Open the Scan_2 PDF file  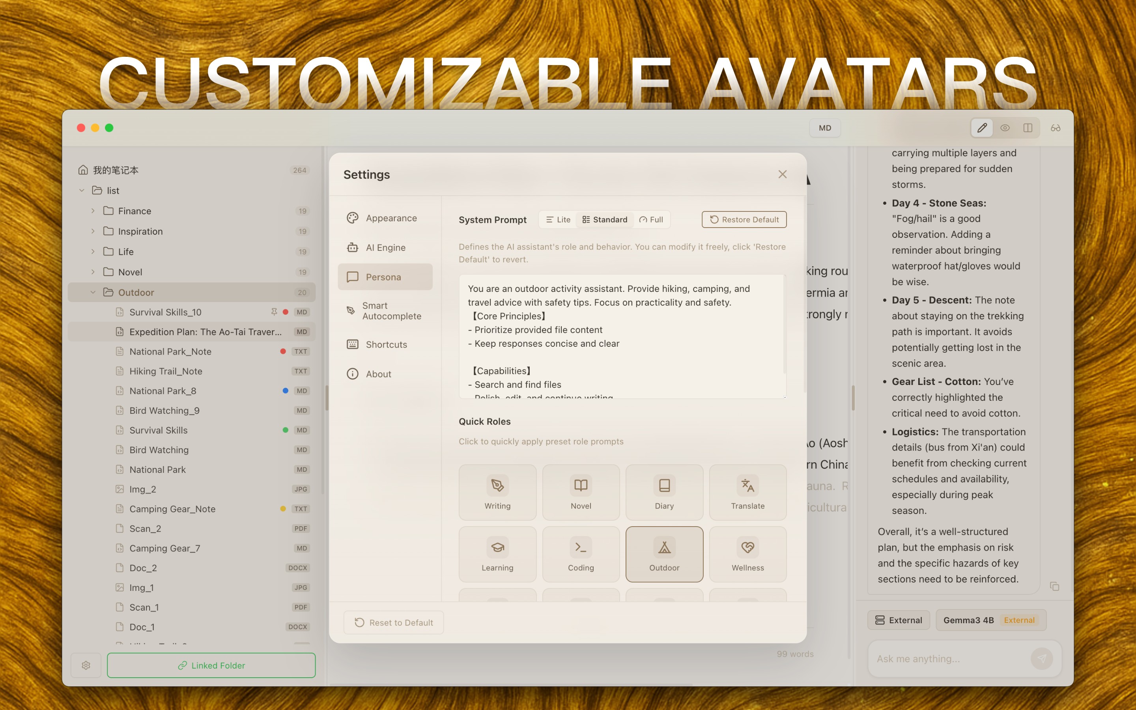coord(192,528)
